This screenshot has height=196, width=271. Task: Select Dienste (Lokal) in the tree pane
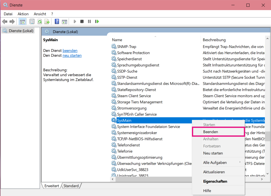click(x=18, y=31)
